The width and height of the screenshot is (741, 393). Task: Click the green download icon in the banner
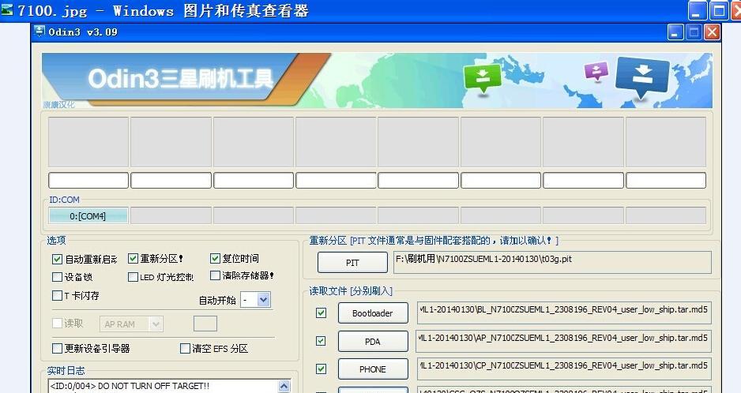[482, 78]
